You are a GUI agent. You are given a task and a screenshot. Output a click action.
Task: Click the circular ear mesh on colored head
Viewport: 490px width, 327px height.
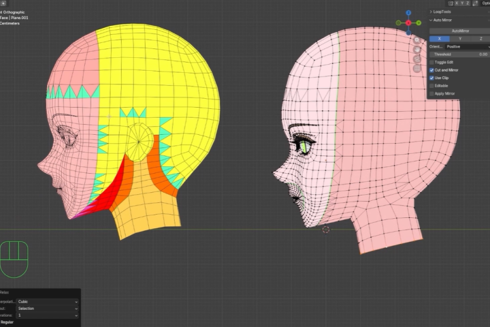(x=139, y=142)
